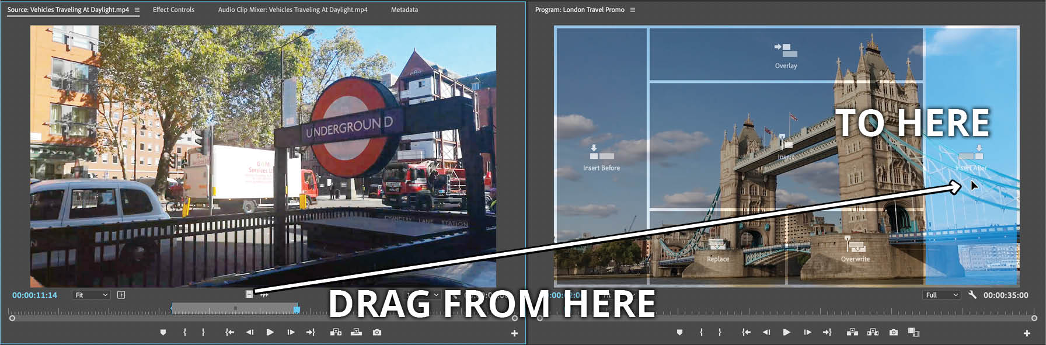Viewport: 1046px width, 345px height.
Task: Click Drag Video Only icon under source
Action: click(x=249, y=295)
